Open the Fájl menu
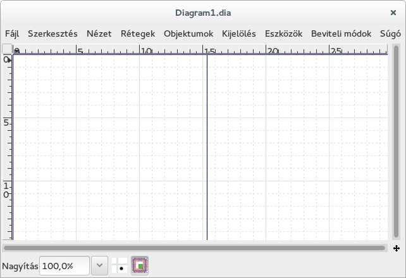The width and height of the screenshot is (406, 278). coord(11,33)
